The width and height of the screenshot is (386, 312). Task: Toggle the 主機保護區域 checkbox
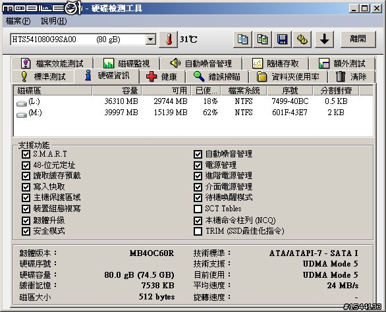click(x=26, y=197)
